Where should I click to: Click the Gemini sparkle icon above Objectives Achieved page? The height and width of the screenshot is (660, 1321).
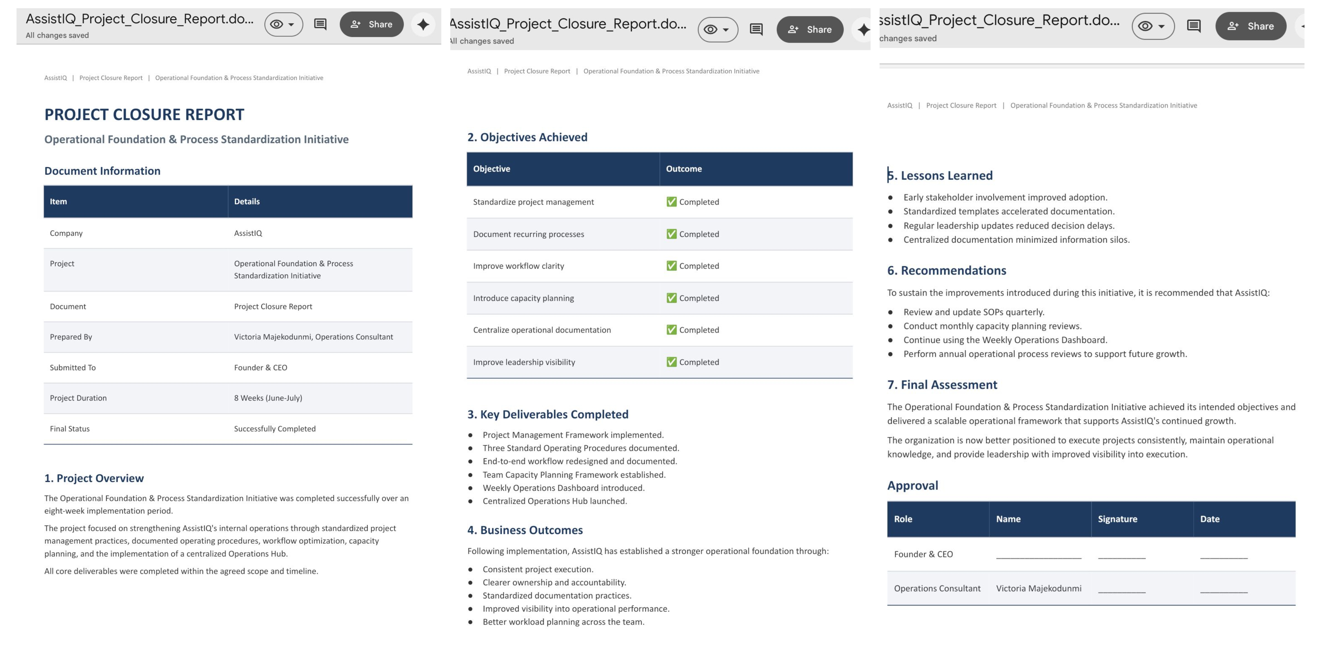click(x=863, y=29)
